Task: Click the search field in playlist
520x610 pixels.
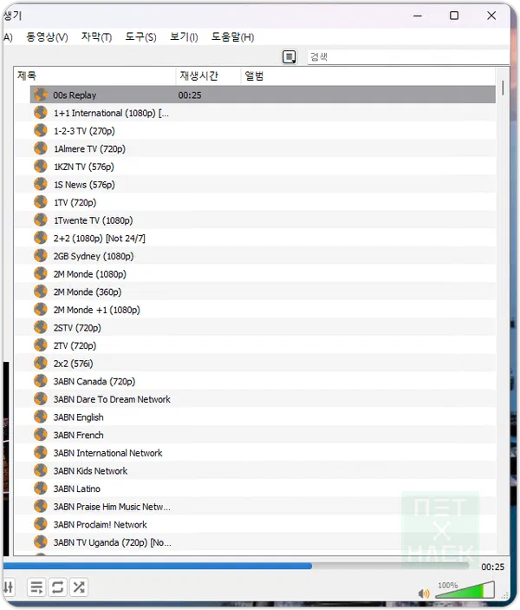Action: [408, 56]
